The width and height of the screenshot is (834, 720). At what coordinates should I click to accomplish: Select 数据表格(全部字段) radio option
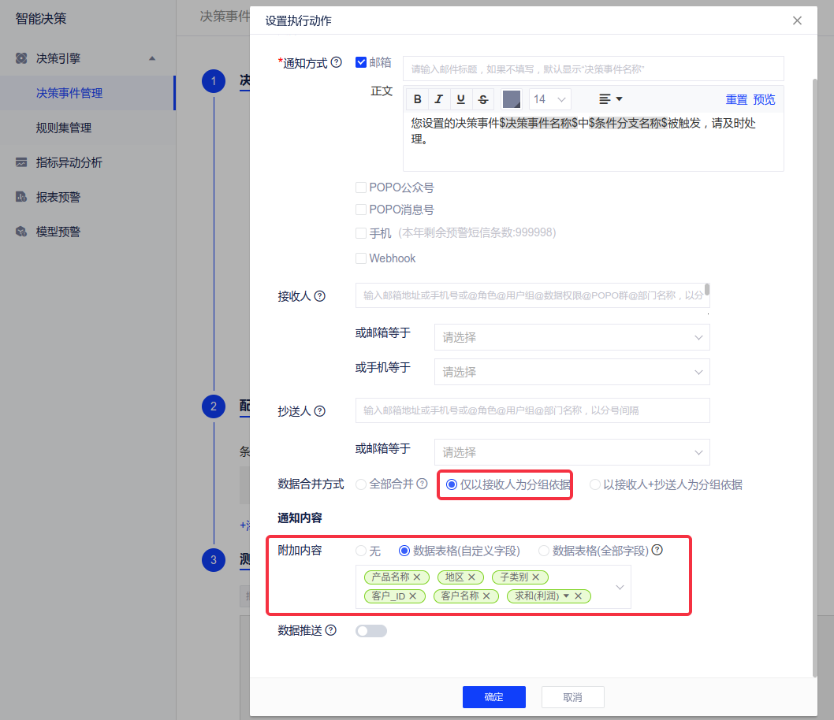tap(544, 551)
